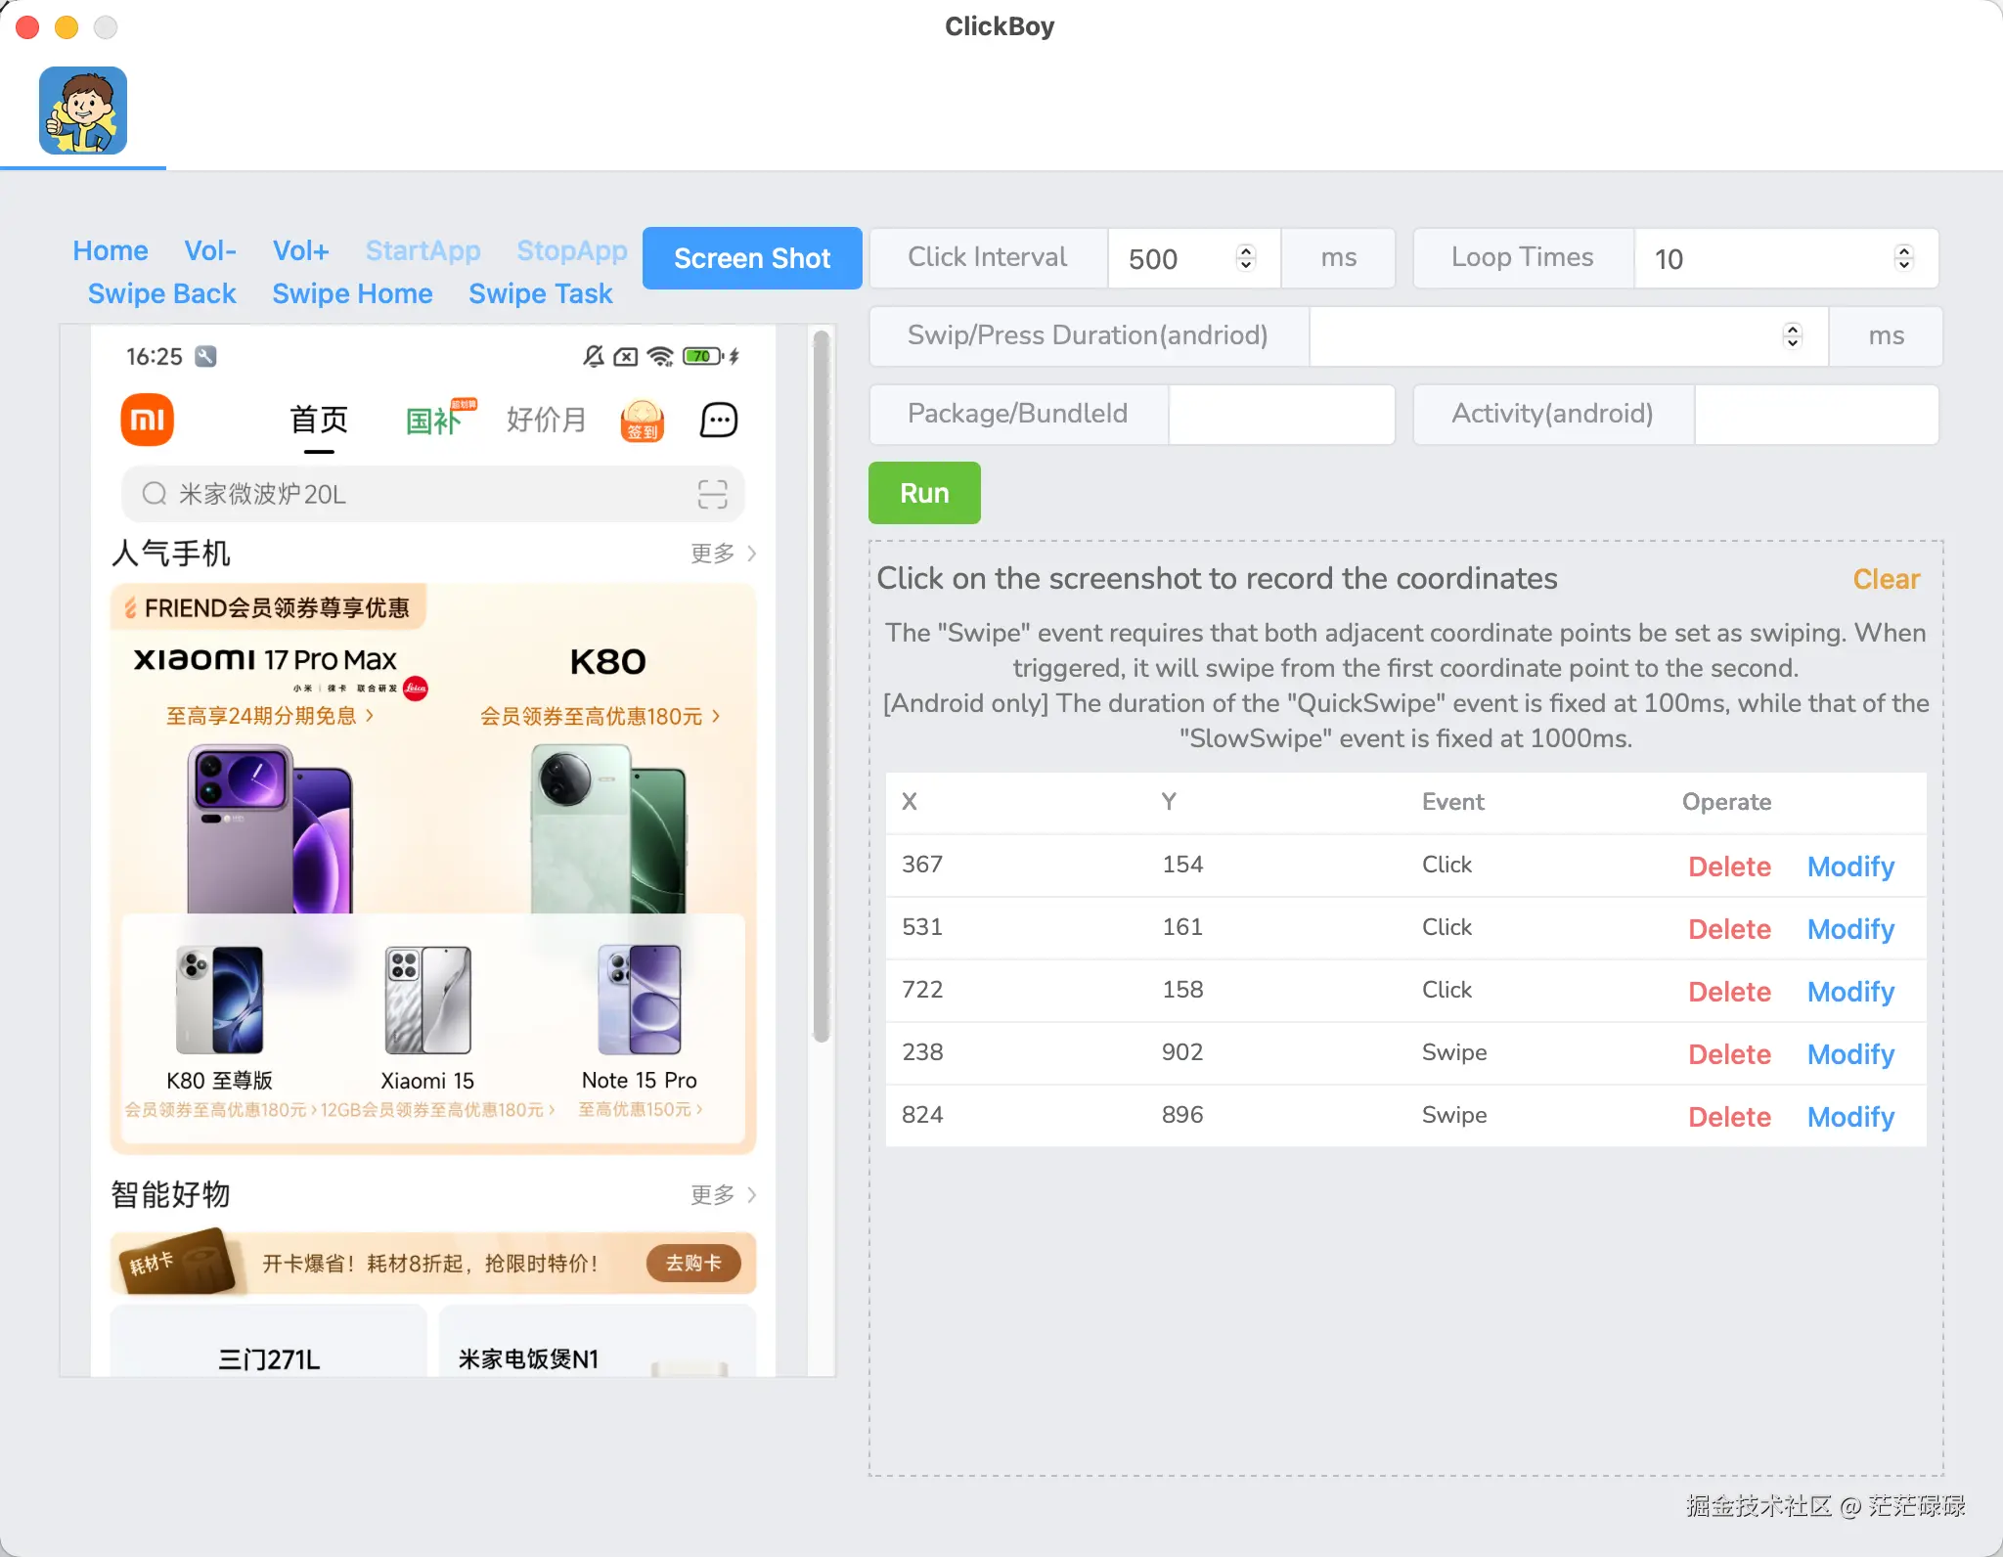2003x1557 pixels.
Task: Focus the Package/BundleId input field
Action: point(1281,414)
